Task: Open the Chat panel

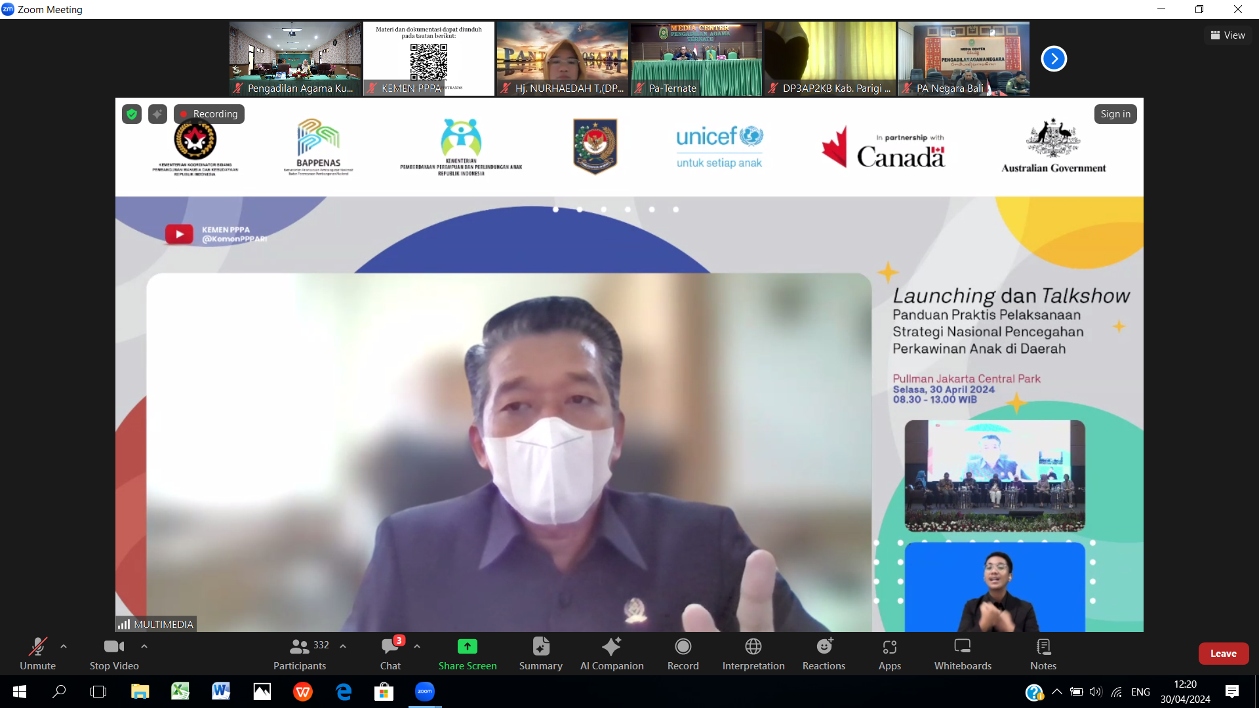Action: 390,654
